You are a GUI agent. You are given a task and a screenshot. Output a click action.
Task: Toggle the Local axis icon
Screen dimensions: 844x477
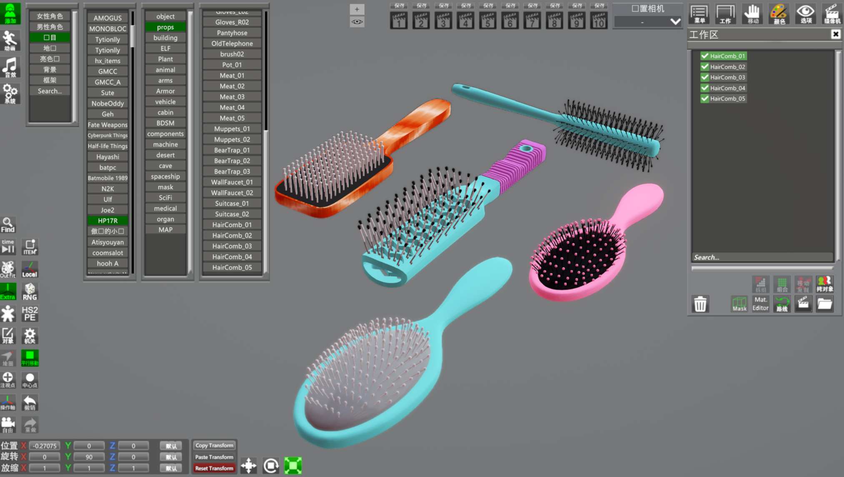(30, 269)
